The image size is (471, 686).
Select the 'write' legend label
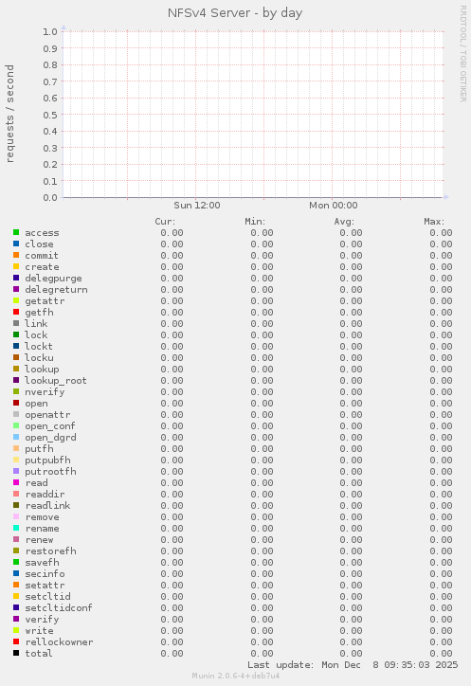point(40,630)
